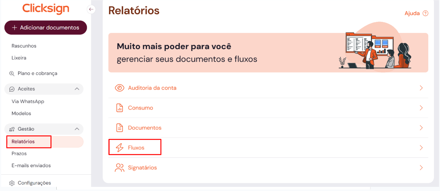
Task: Collapse sidebar with the back arrow icon
Action: pyautogui.click(x=91, y=9)
